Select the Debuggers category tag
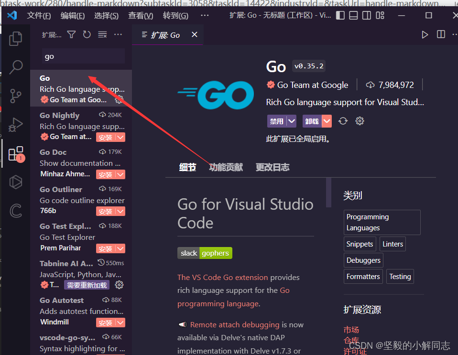The height and width of the screenshot is (355, 458). (x=363, y=260)
